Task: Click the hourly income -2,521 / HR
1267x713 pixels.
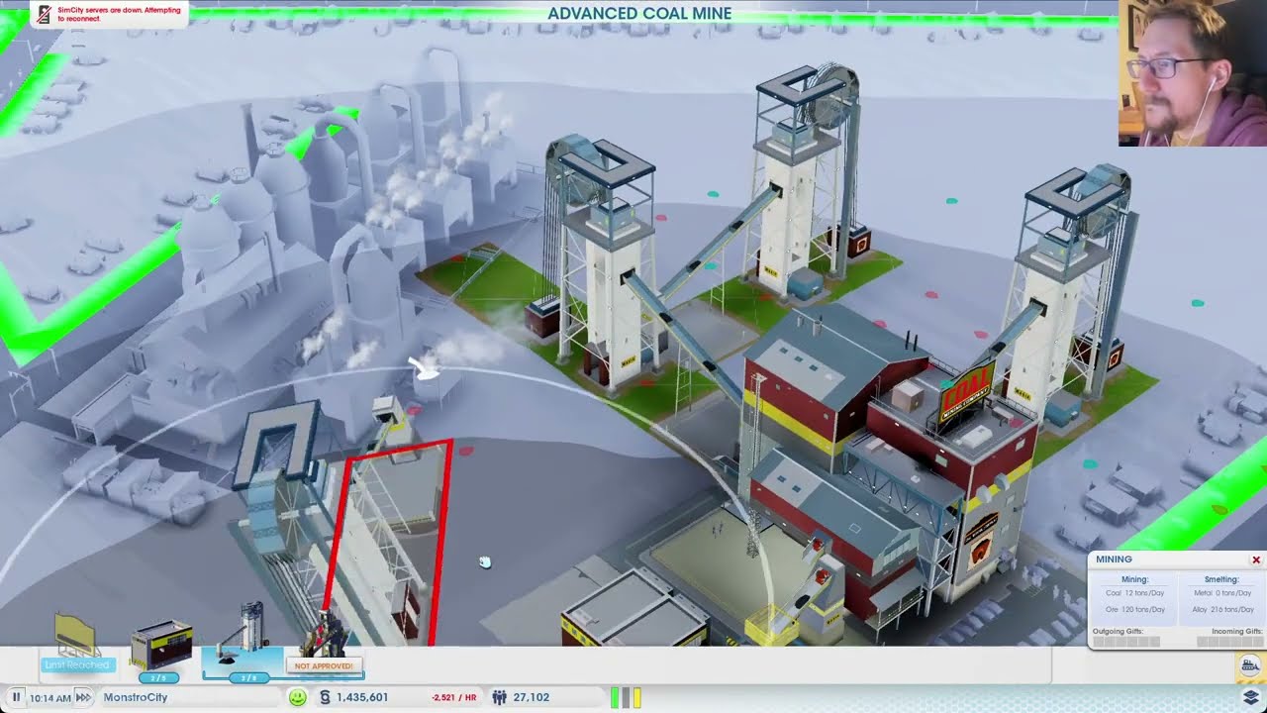Action: [x=454, y=698]
